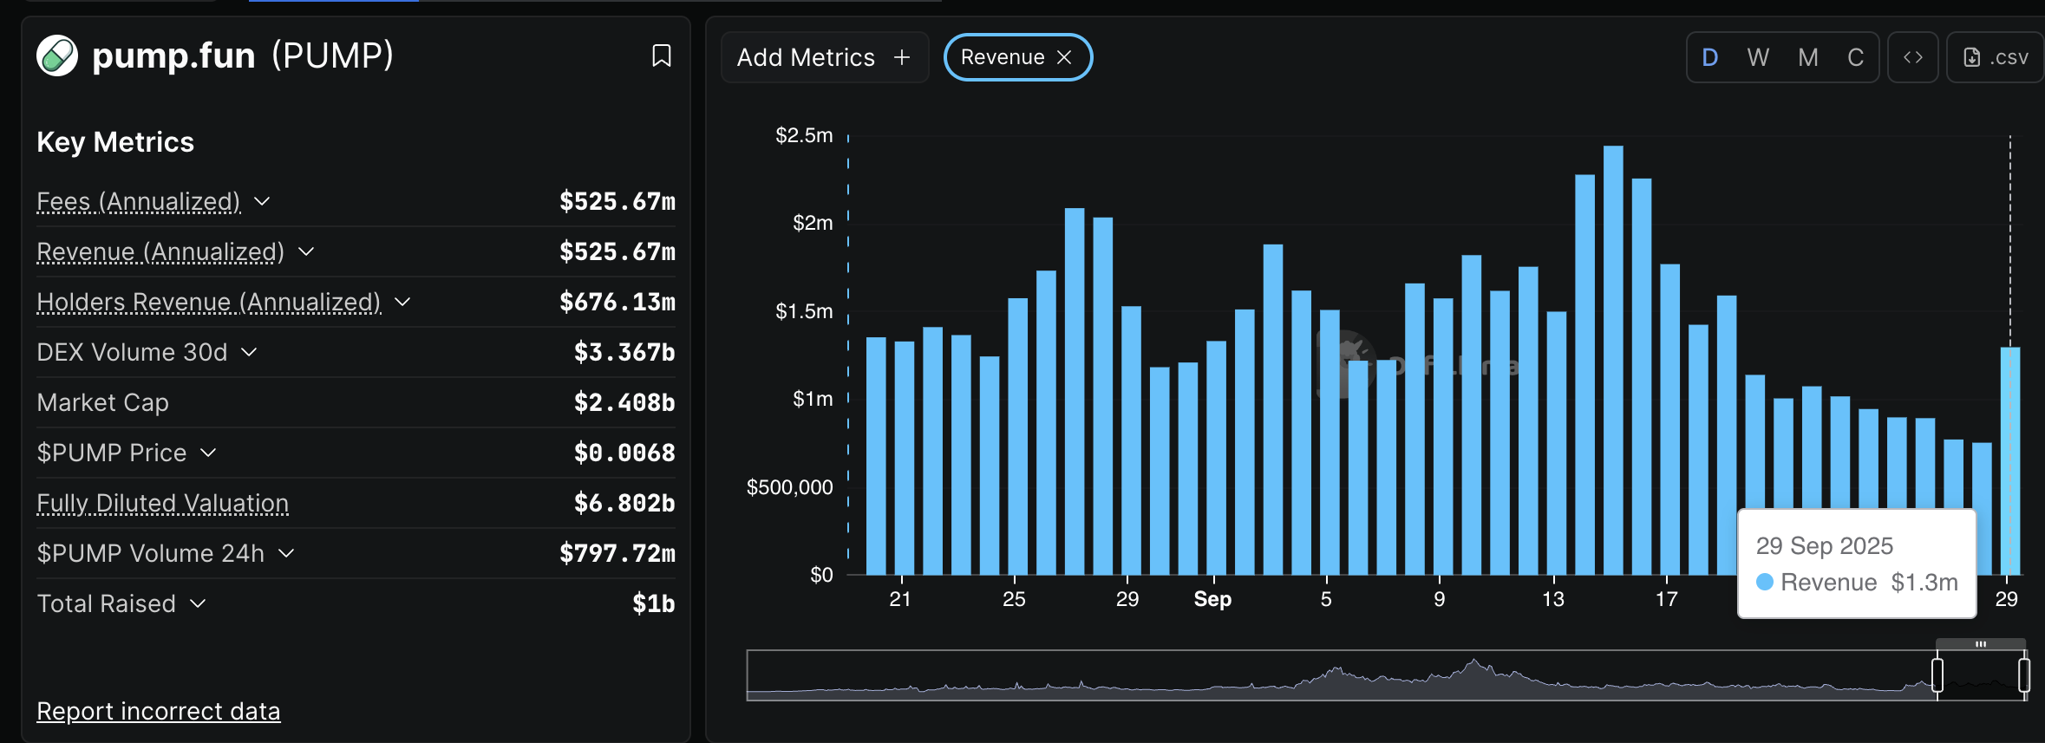Screen dimensions: 2045x743
Task: Download chart data as .csv
Action: [1996, 57]
